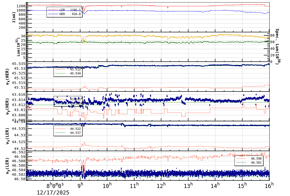Click the 45.512 legend entry
This screenshot has width=290, height=196.
(x=68, y=69)
